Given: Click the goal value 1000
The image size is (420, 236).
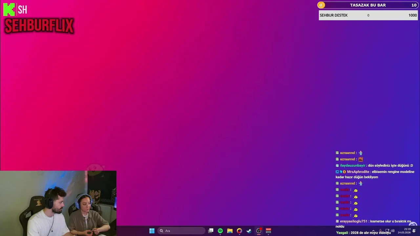Looking at the screenshot, I should (412, 15).
